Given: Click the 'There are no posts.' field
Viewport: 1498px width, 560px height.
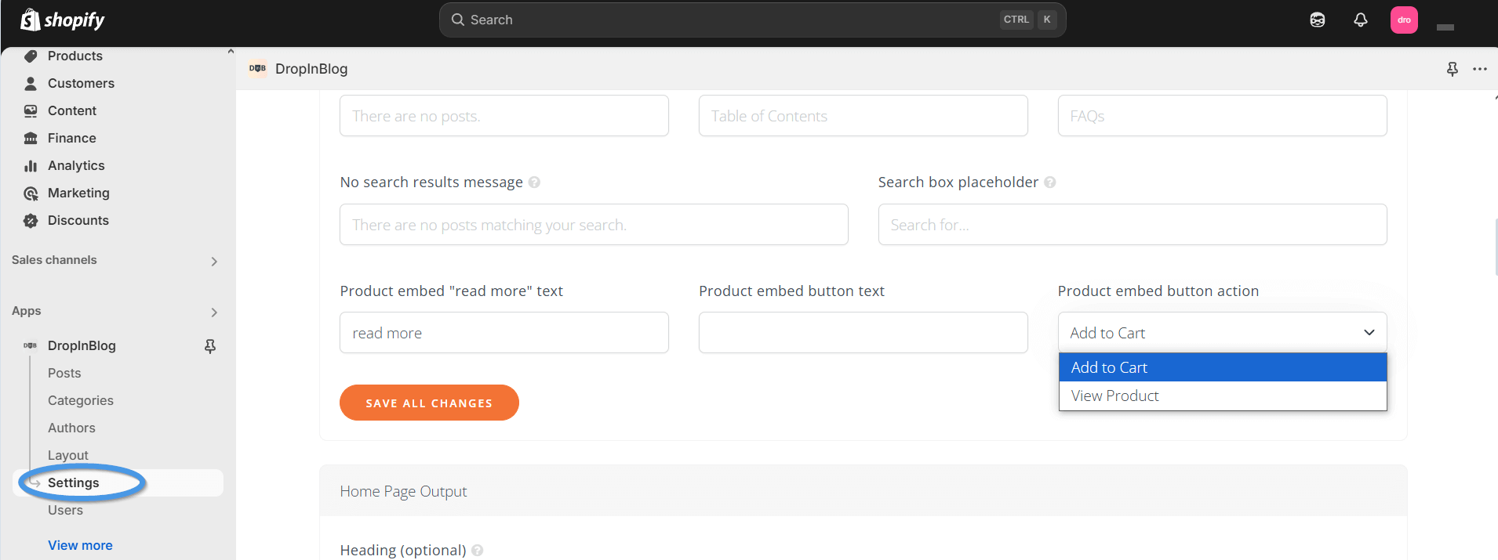Looking at the screenshot, I should click(504, 116).
